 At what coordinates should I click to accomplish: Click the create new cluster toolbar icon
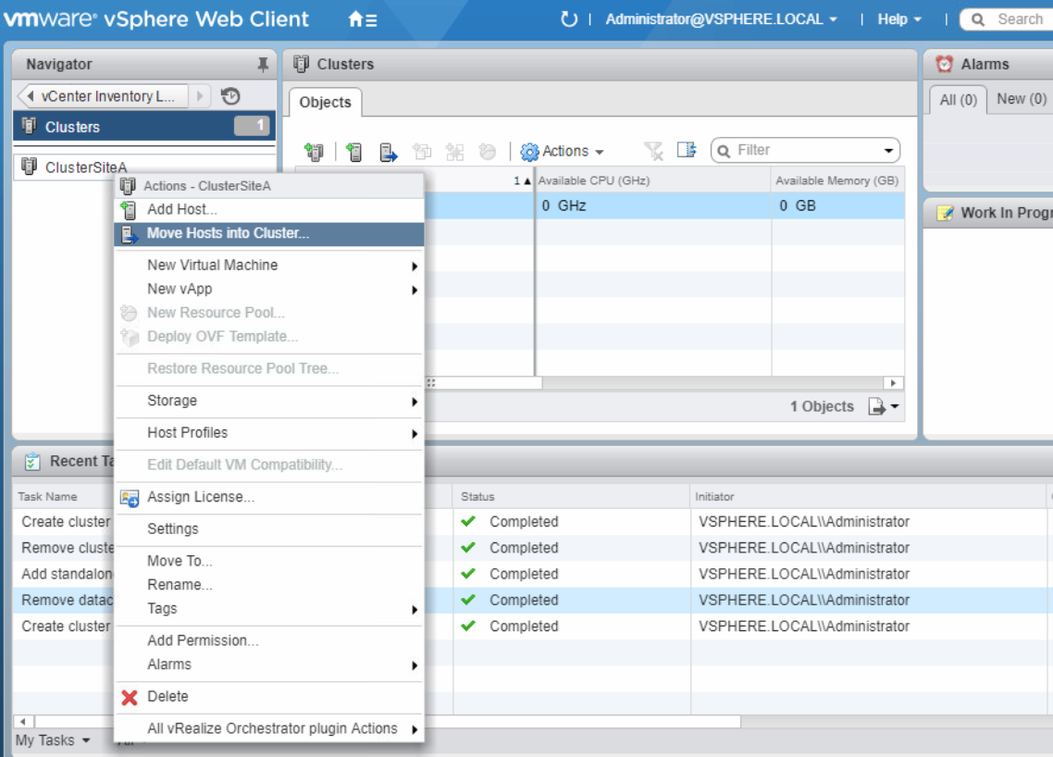coord(314,152)
